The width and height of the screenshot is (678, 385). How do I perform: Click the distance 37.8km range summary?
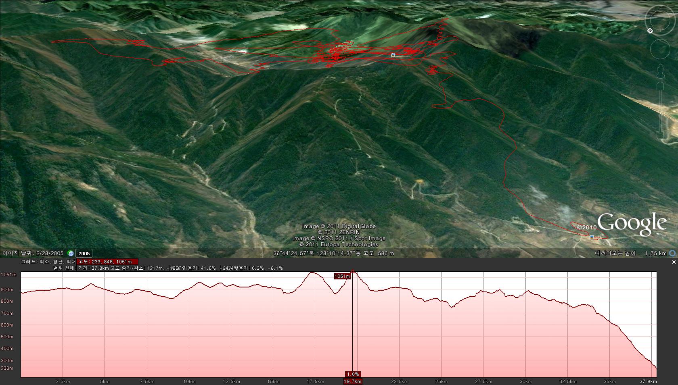click(x=93, y=268)
